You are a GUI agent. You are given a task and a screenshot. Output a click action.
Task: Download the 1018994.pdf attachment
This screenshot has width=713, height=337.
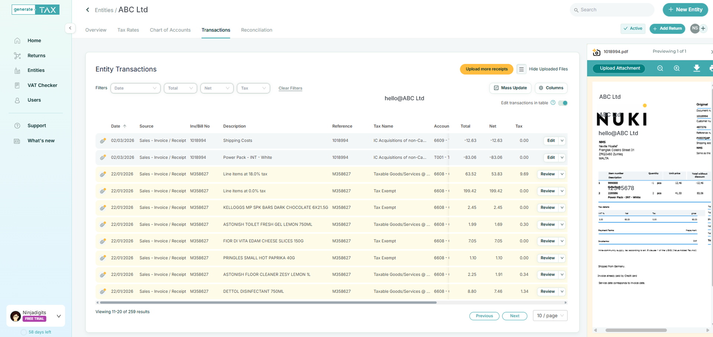(696, 68)
